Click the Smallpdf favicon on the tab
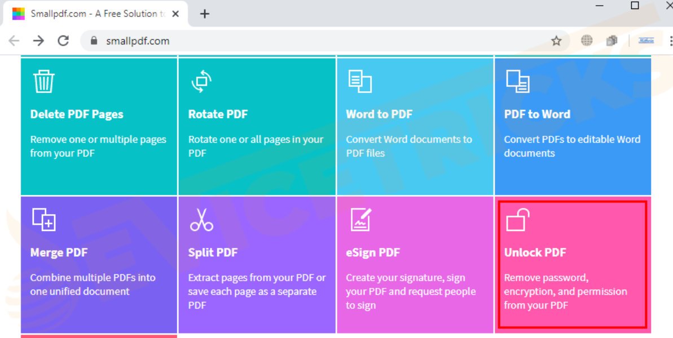 [19, 14]
